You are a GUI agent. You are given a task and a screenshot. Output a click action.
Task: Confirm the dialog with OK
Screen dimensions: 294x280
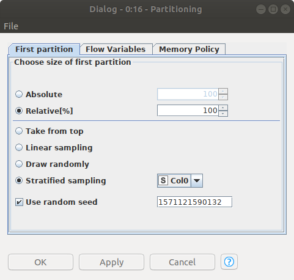pyautogui.click(x=40, y=262)
